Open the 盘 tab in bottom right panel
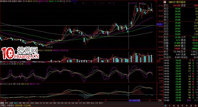 click(178, 106)
